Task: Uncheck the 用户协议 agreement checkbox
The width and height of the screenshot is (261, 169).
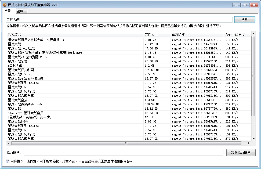Action: (8, 161)
